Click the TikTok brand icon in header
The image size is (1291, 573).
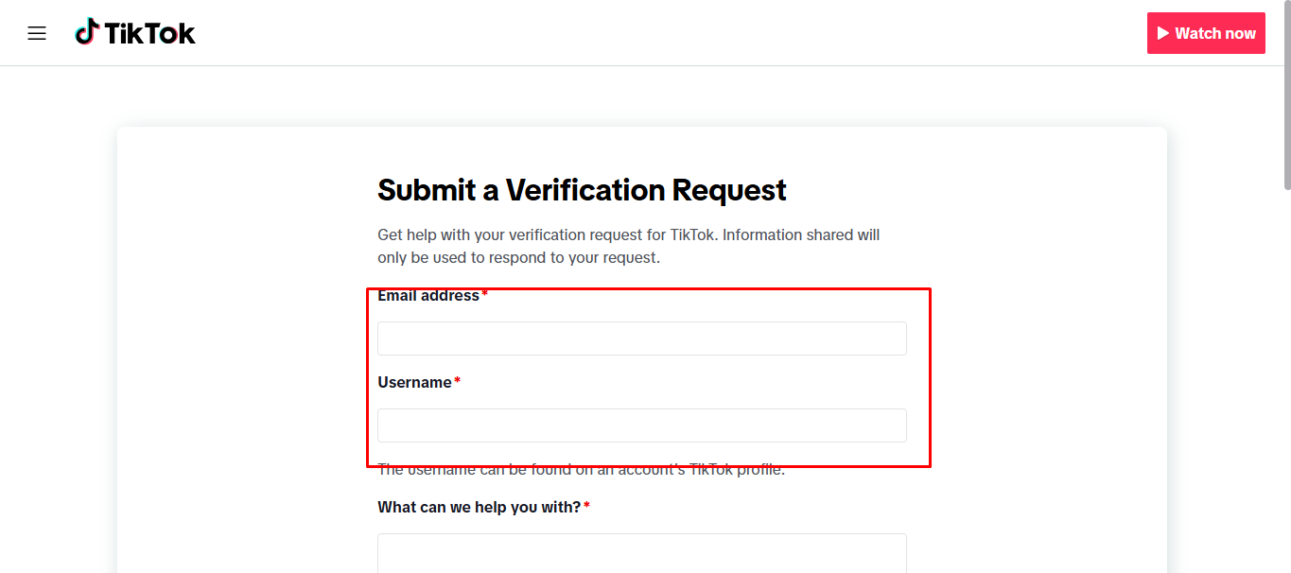click(88, 31)
